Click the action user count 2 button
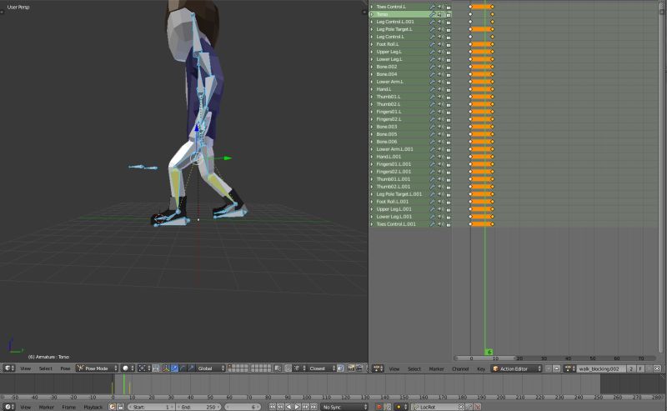The height and width of the screenshot is (411, 667). coord(631,368)
